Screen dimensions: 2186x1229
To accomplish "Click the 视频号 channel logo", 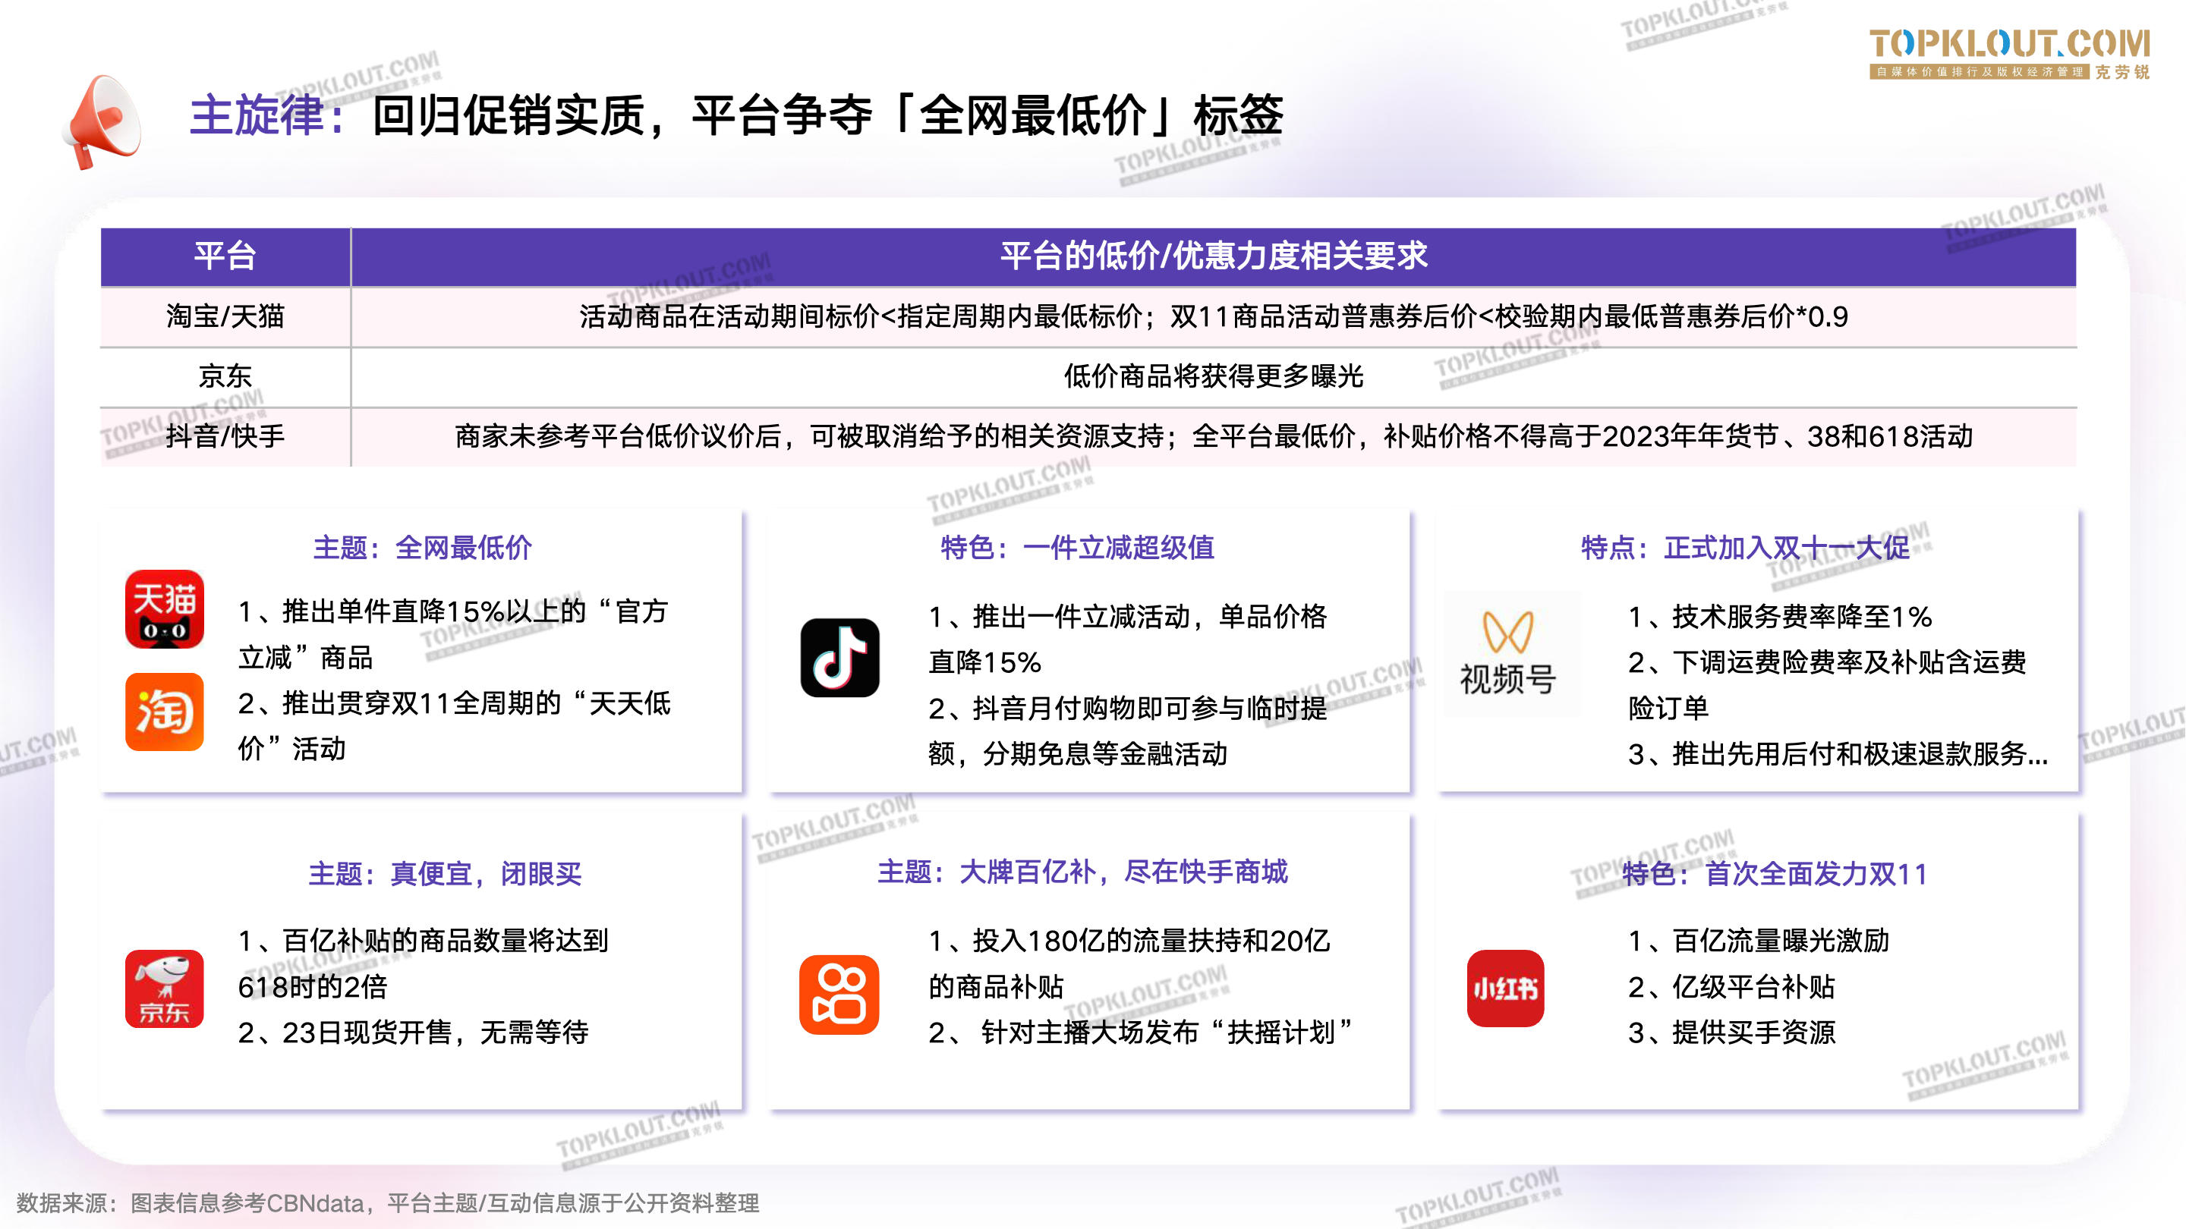I will click(x=1508, y=655).
